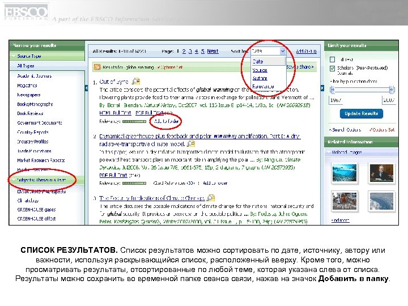Filter by Country Reports
Viewport: 408px width, 306px height.
coord(33,132)
